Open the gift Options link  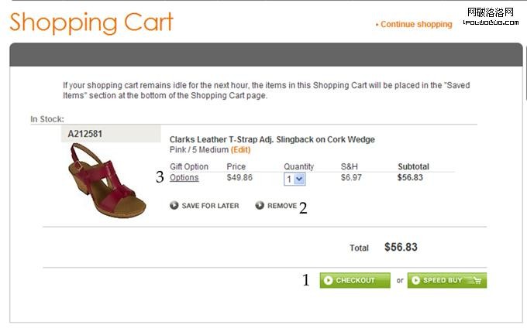pyautogui.click(x=184, y=178)
